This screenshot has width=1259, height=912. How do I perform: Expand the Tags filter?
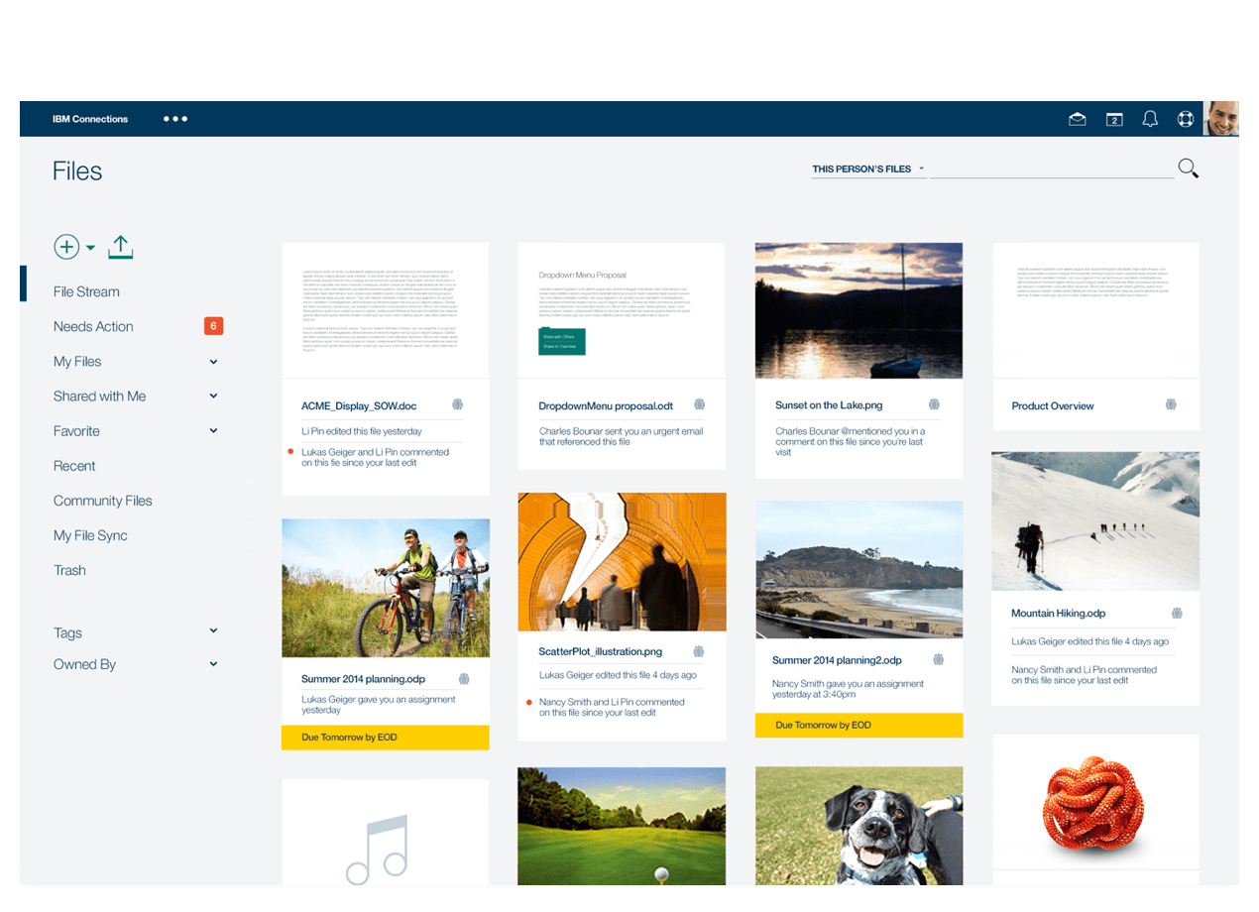coord(213,631)
